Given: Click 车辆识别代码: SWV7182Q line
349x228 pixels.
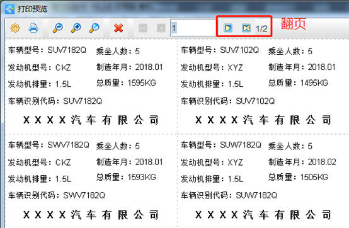Looking at the screenshot, I should coord(57,195).
